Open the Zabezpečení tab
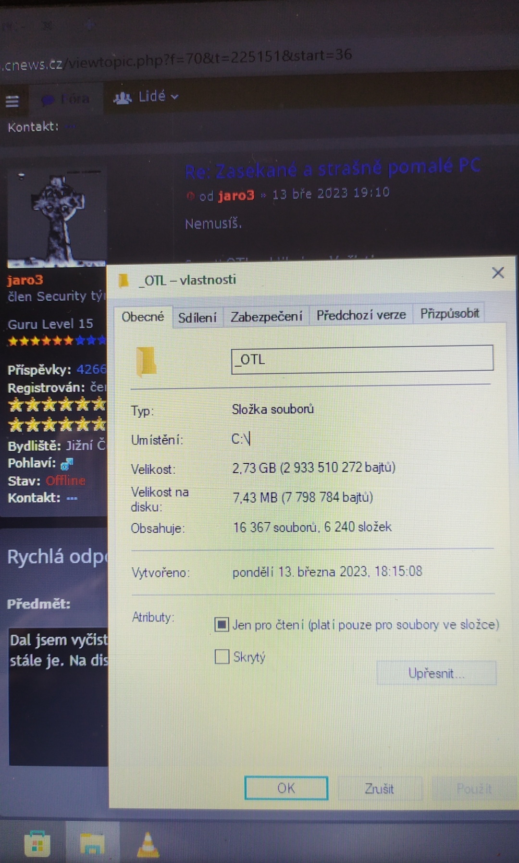This screenshot has height=863, width=519. [x=266, y=317]
